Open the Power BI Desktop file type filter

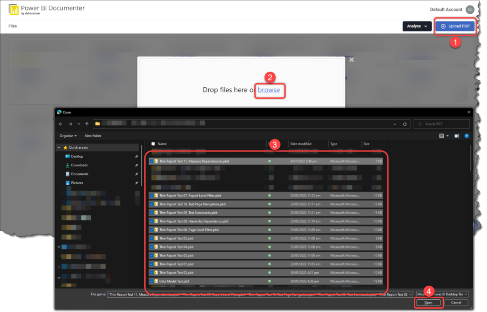coord(442,294)
